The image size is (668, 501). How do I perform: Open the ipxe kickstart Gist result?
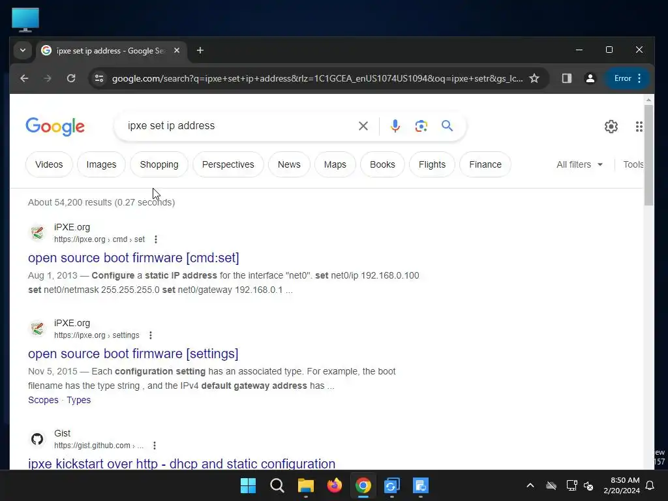coord(181,463)
